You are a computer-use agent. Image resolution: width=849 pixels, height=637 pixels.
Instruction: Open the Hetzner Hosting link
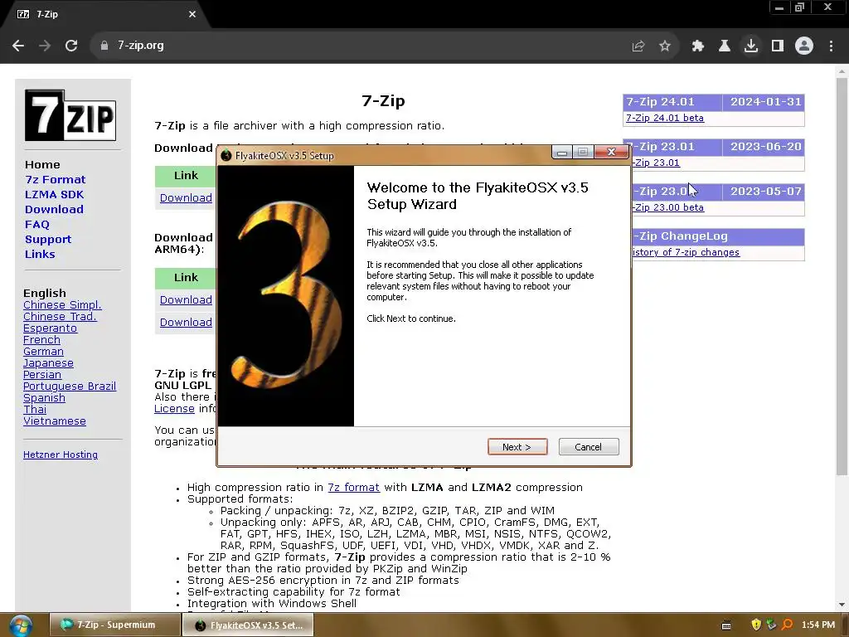pyautogui.click(x=61, y=455)
